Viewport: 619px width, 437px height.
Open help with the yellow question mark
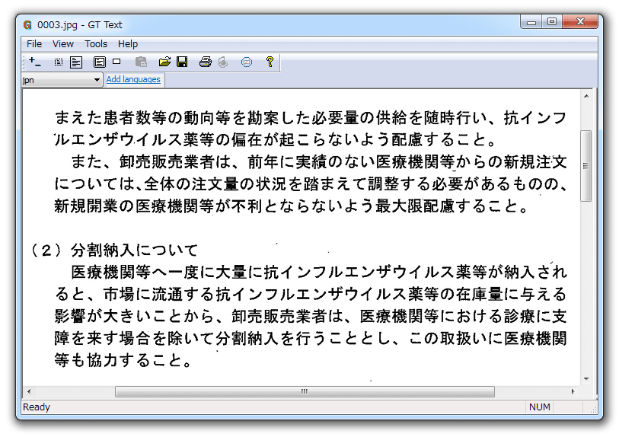(x=270, y=62)
